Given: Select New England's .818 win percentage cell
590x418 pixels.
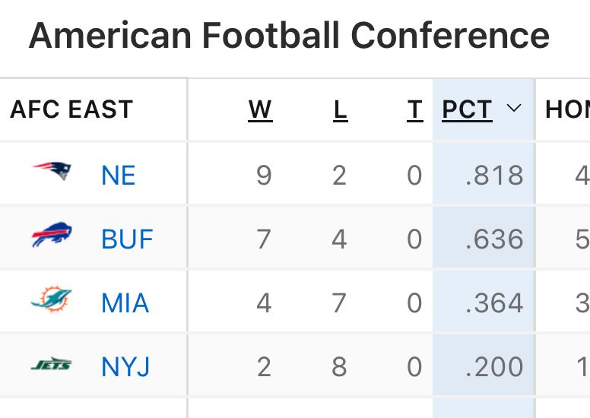Looking at the screenshot, I should tap(494, 176).
